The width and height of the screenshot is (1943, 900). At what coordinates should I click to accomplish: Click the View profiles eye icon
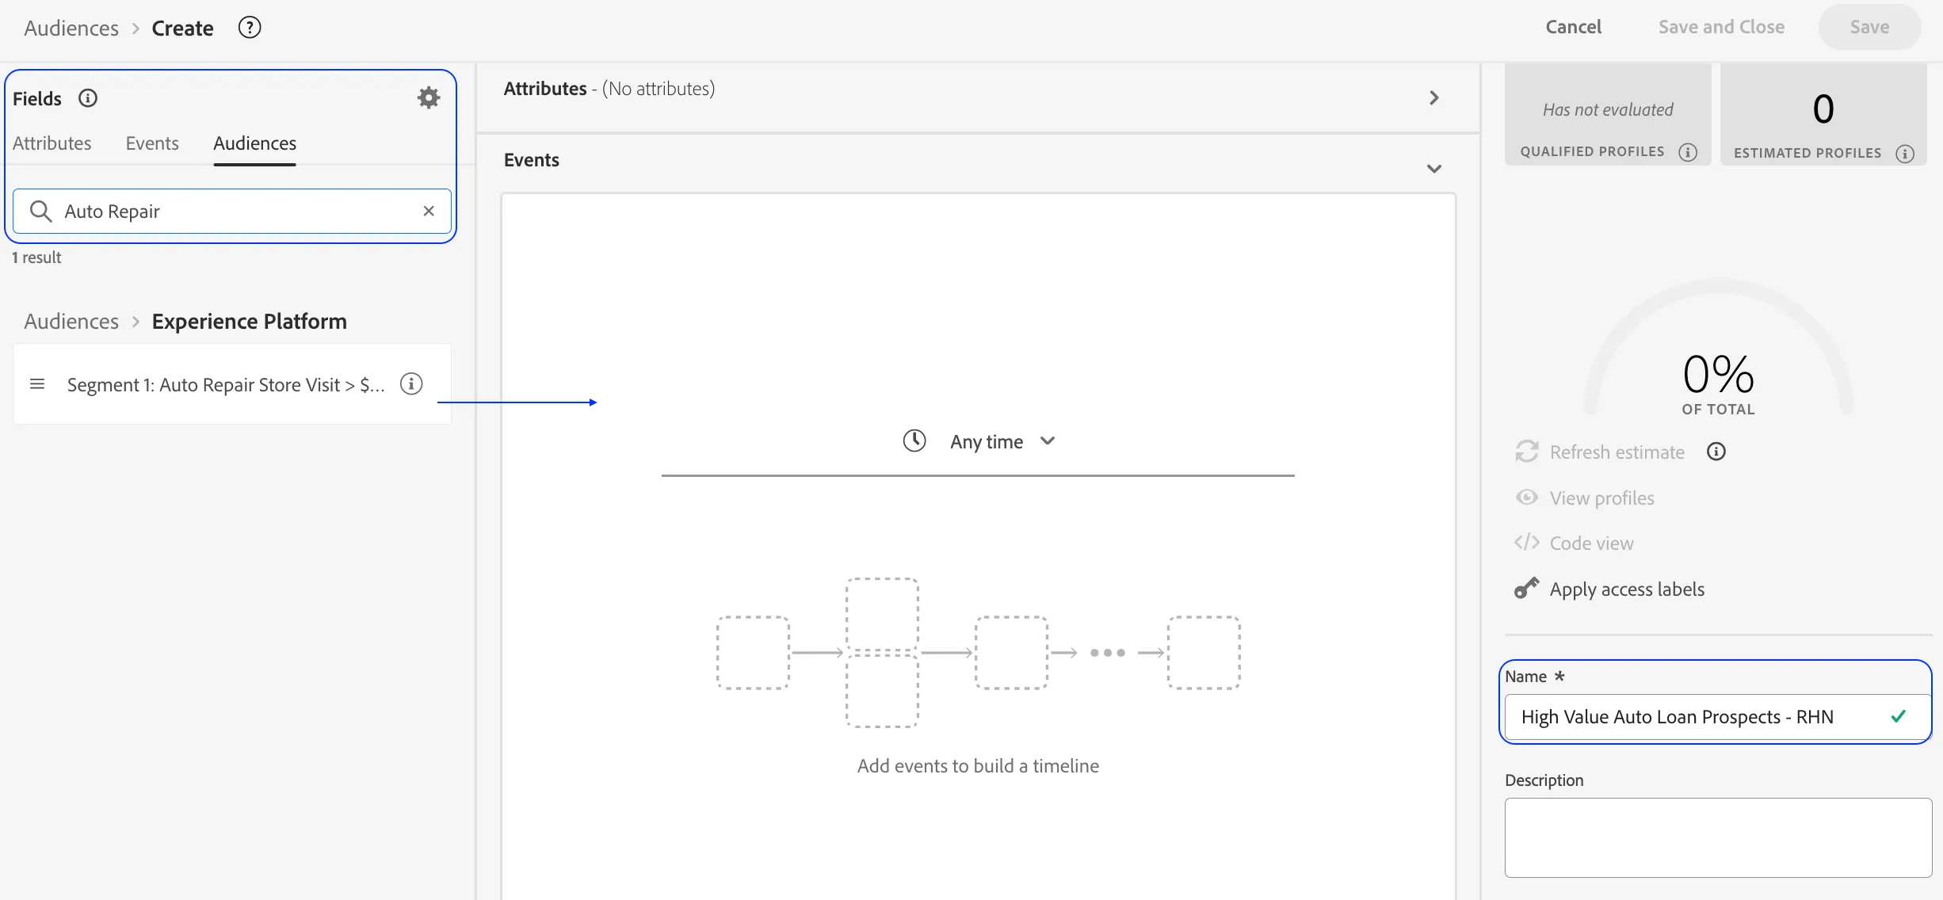click(x=1527, y=497)
